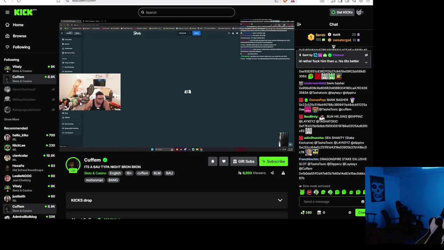444x250 pixels.
Task: Select the motionman tag
Action: point(94,180)
